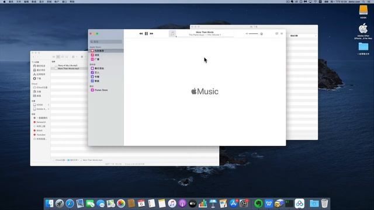Click the search field in Music sidebar
This screenshot has width=374, height=210.
pos(106,41)
